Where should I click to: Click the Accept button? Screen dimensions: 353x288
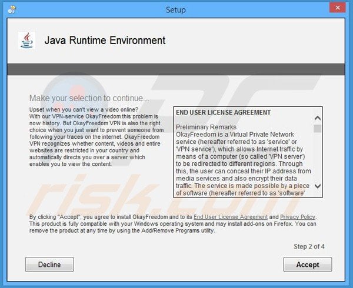point(308,264)
